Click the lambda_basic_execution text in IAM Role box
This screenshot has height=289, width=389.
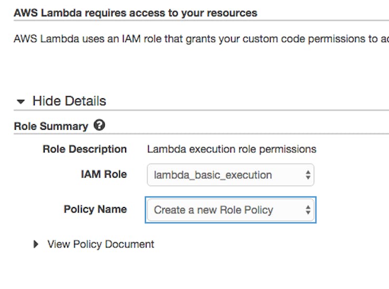[213, 175]
